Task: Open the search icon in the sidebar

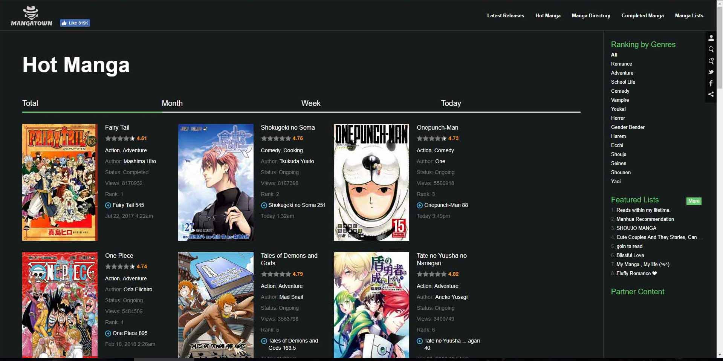Action: pyautogui.click(x=711, y=49)
